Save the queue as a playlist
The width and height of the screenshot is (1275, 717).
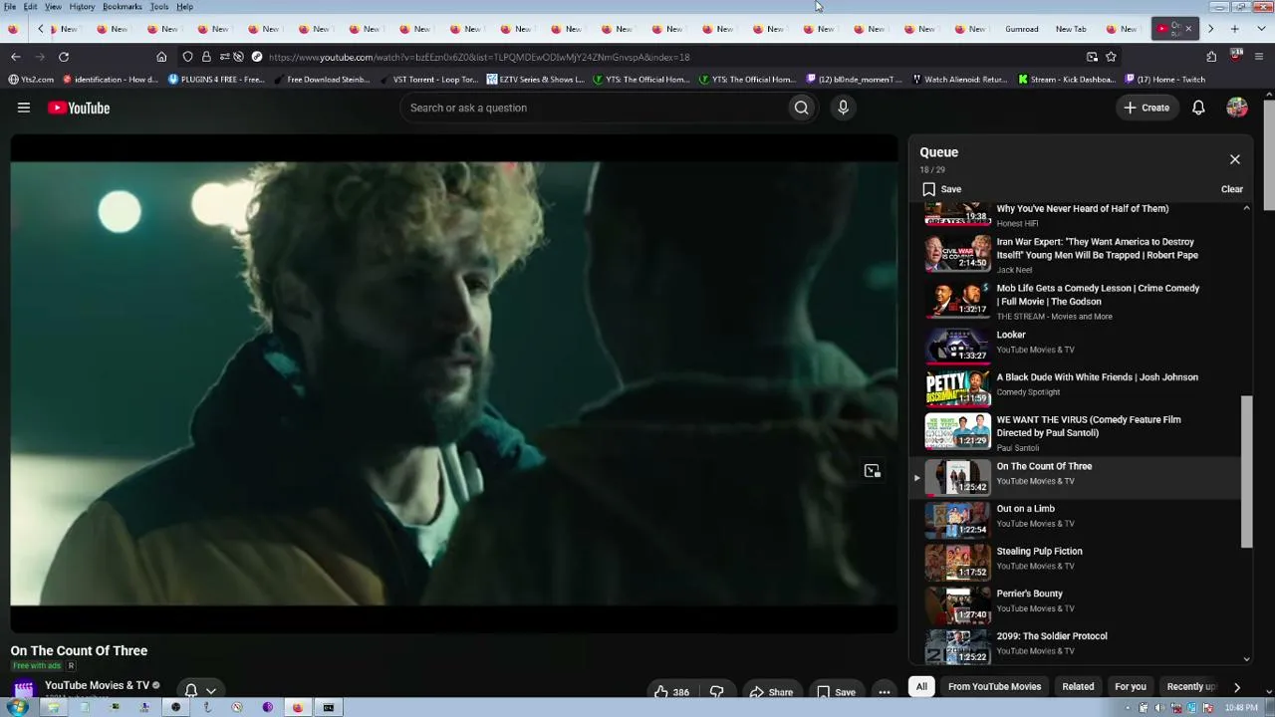point(941,189)
